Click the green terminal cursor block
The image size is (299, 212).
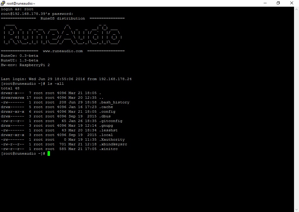(49, 153)
